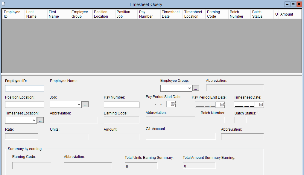Screen dimensions: 304x175
Task: Click the Amount column header in grid
Action: coord(290,14)
